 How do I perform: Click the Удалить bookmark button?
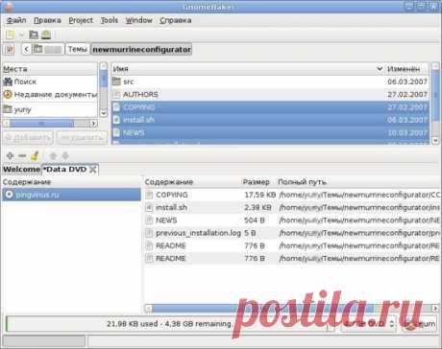[x=82, y=138]
